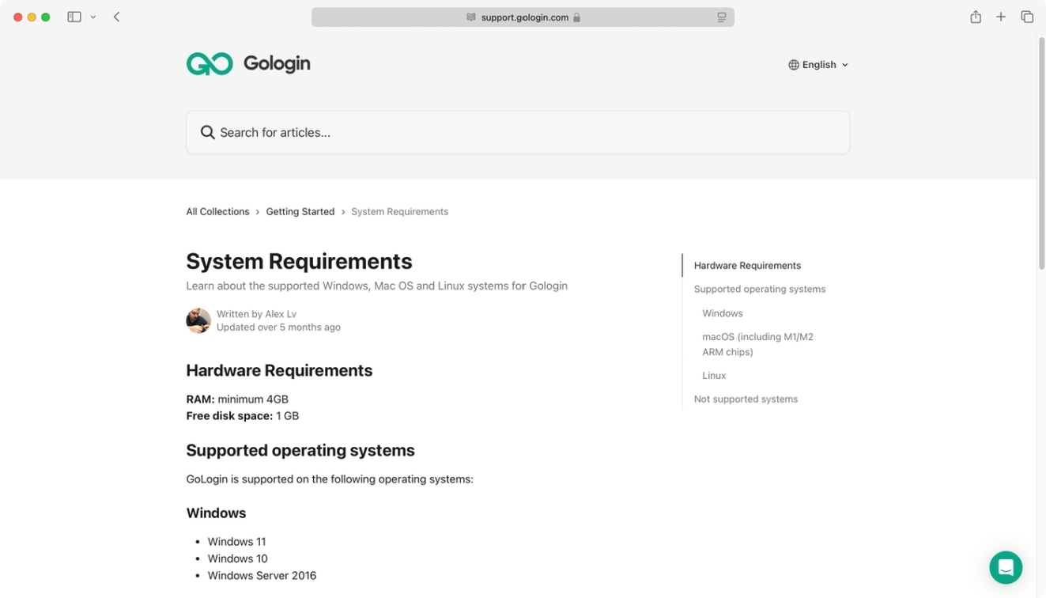This screenshot has height=598, width=1046.
Task: Click System Requirements breadcrumb text
Action: click(x=399, y=211)
